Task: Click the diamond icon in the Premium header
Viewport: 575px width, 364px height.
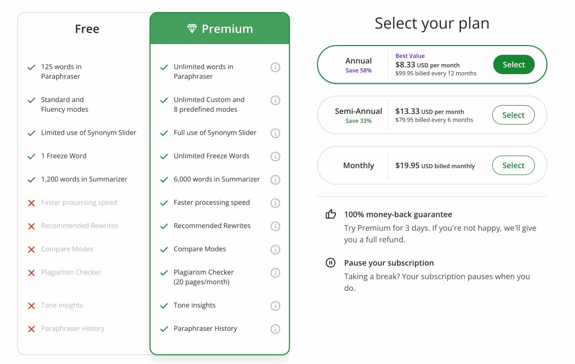Action: point(193,28)
